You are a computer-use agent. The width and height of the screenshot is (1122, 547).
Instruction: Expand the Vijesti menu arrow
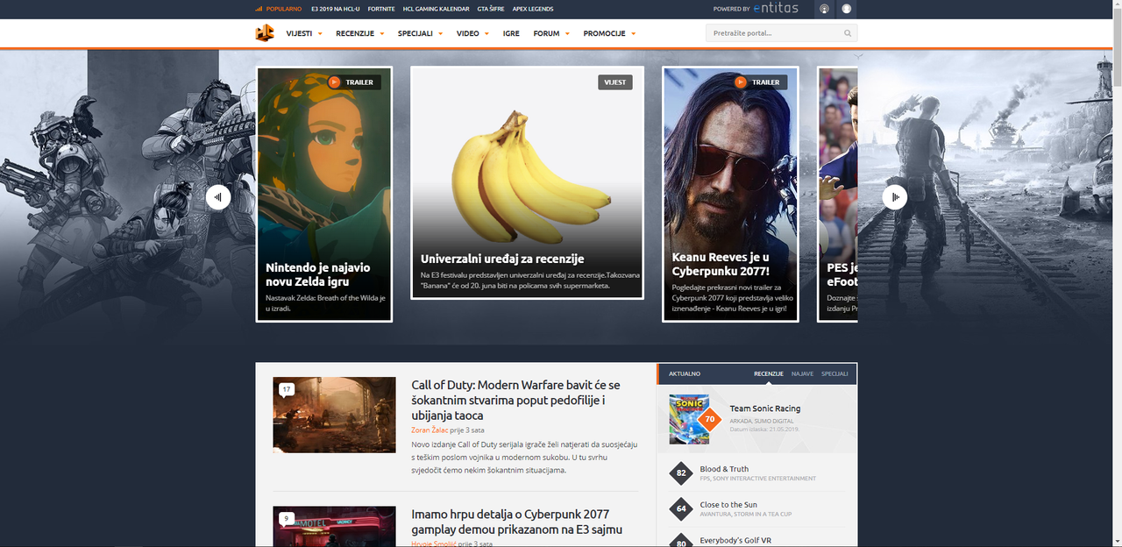(x=320, y=34)
